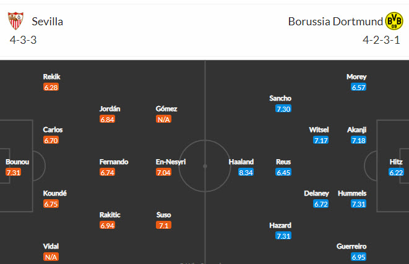This screenshot has height=264, width=409.
Task: Select Haaland's 8.34 rating badge
Action: tap(246, 172)
